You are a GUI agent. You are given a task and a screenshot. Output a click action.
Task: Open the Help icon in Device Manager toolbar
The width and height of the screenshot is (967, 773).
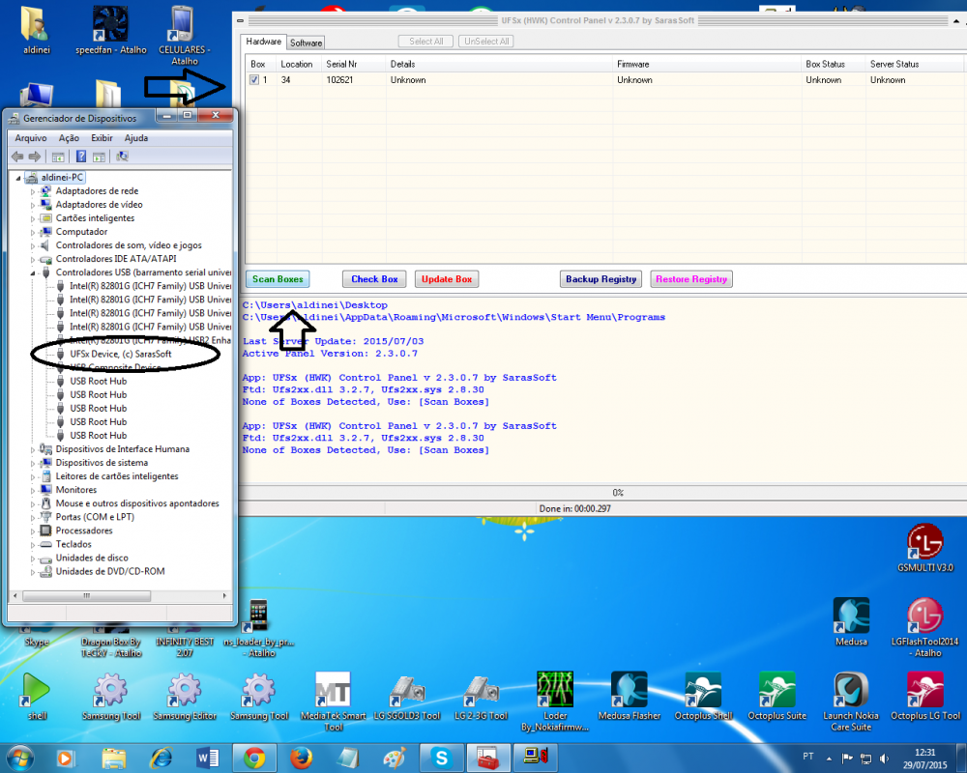[81, 157]
